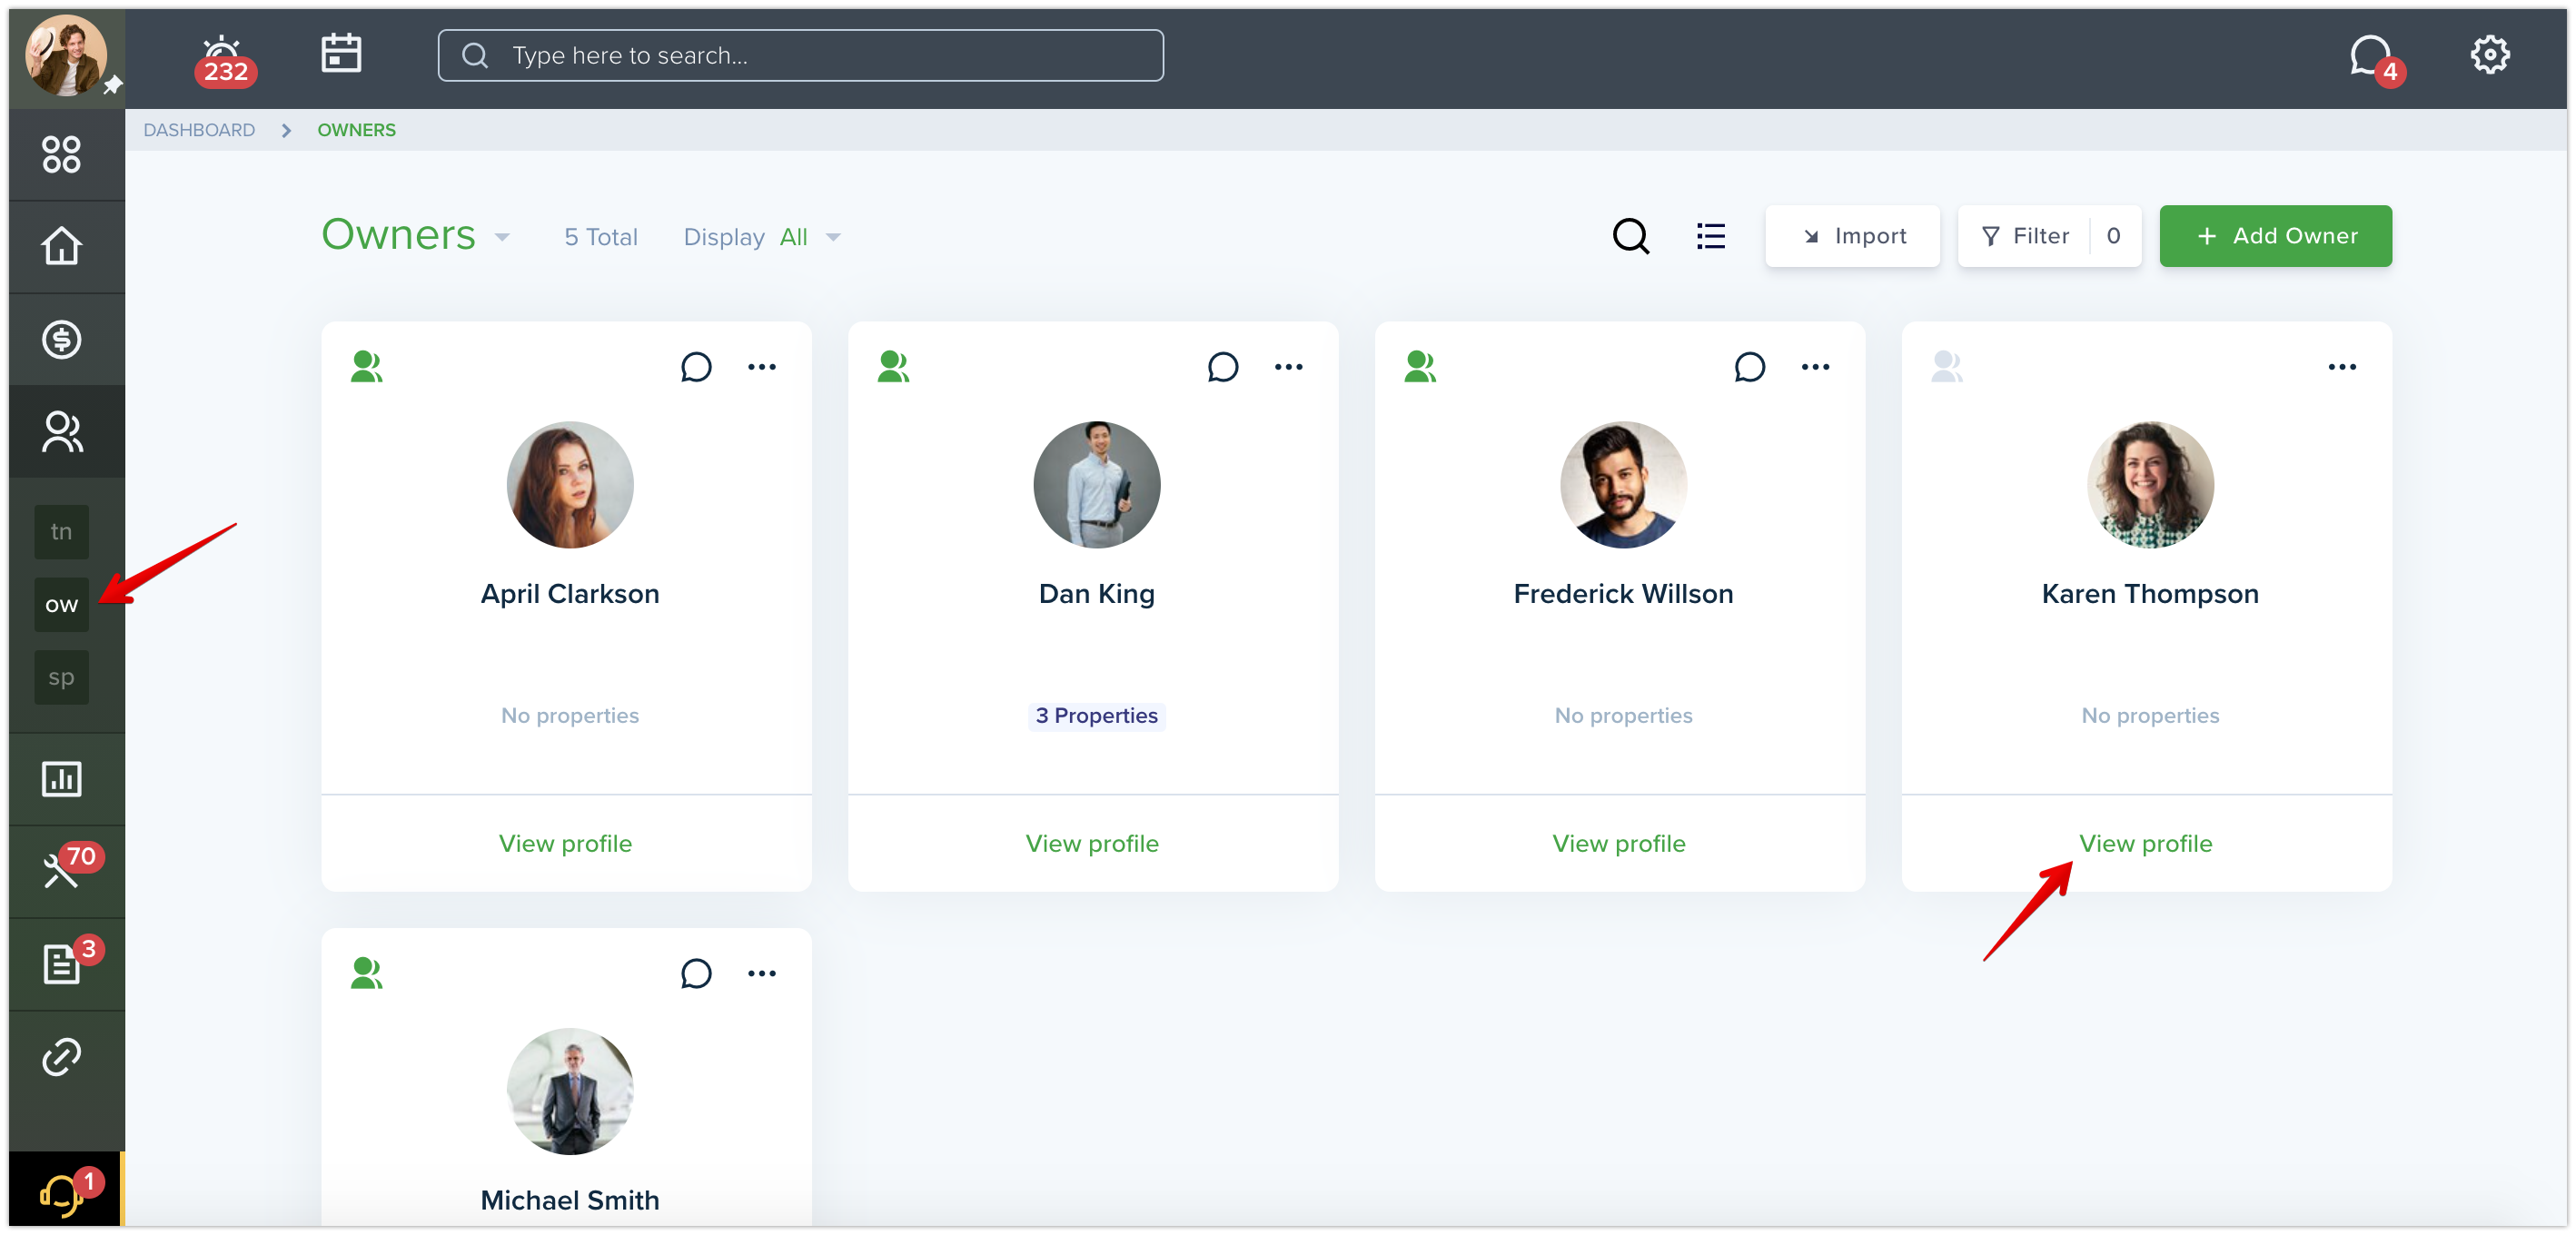Screen dimensions: 2576x1235
Task: Open Frederick Willson's three-dot menu
Action: [x=1816, y=367]
